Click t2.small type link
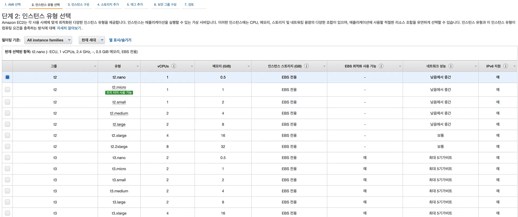518x217 pixels. [119, 102]
